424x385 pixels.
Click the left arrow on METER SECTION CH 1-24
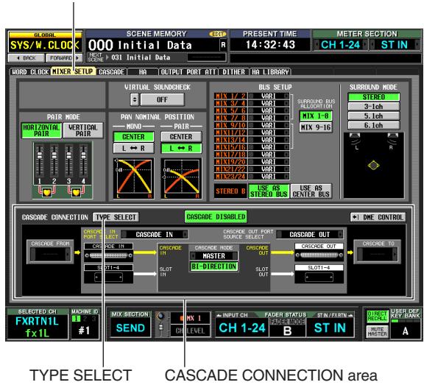pos(317,45)
